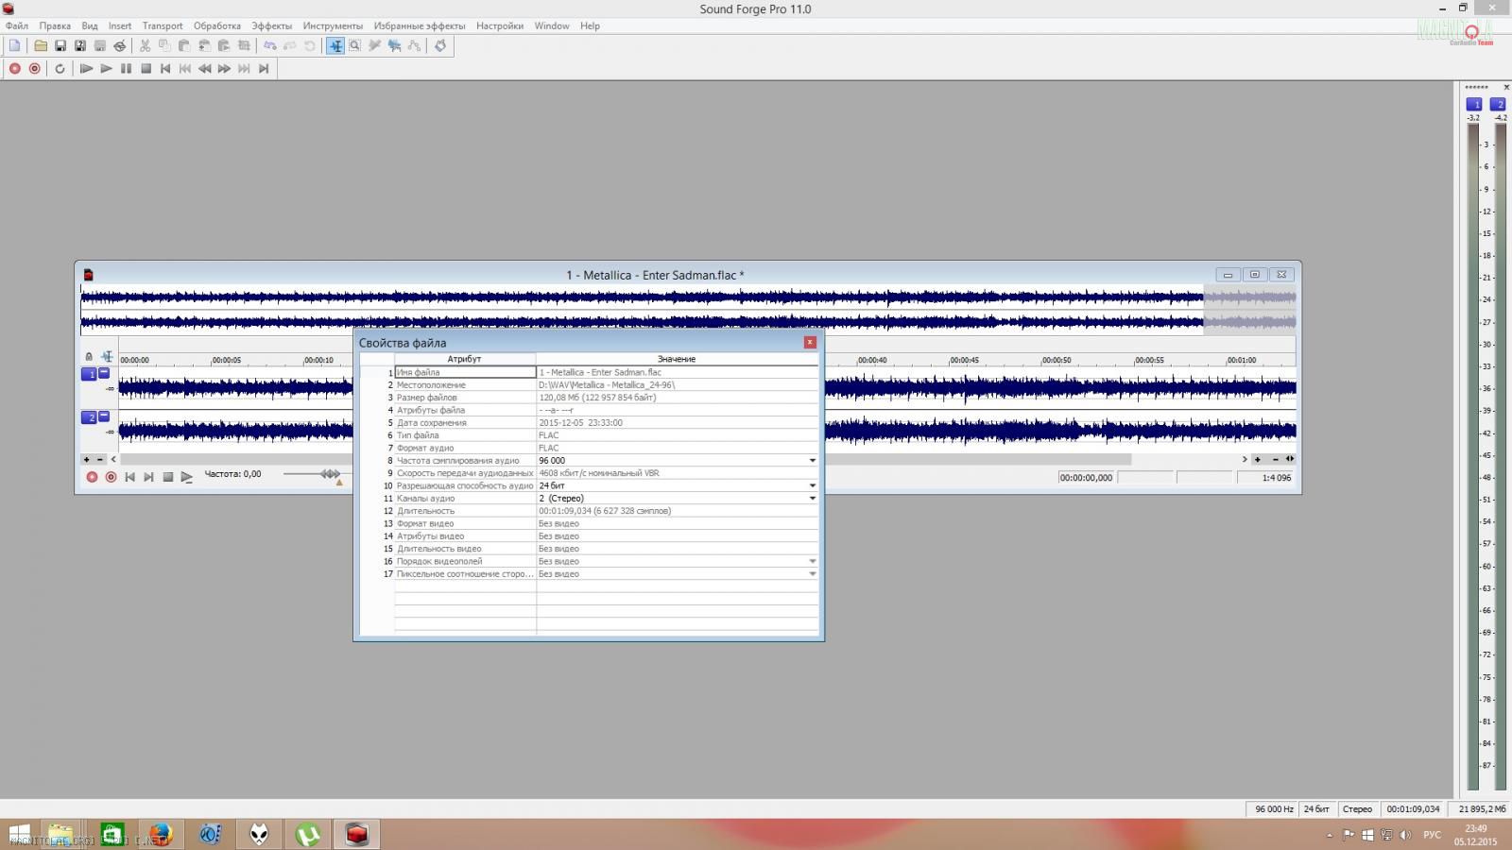Open the Инструменты menu
Image resolution: width=1512 pixels, height=850 pixels.
click(x=333, y=25)
